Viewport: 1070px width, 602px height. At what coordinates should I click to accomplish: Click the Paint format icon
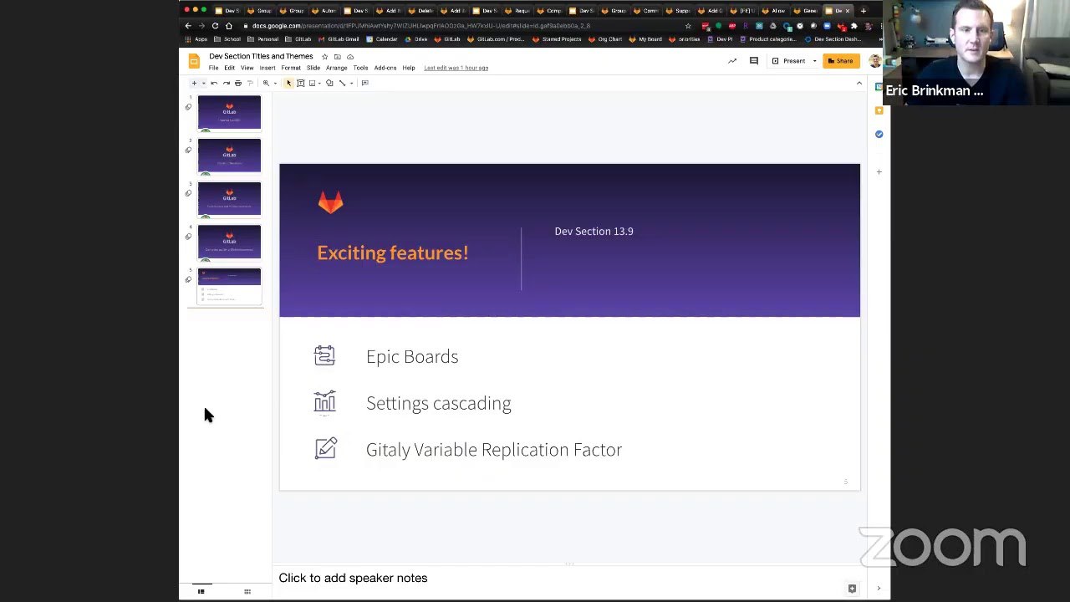click(249, 83)
